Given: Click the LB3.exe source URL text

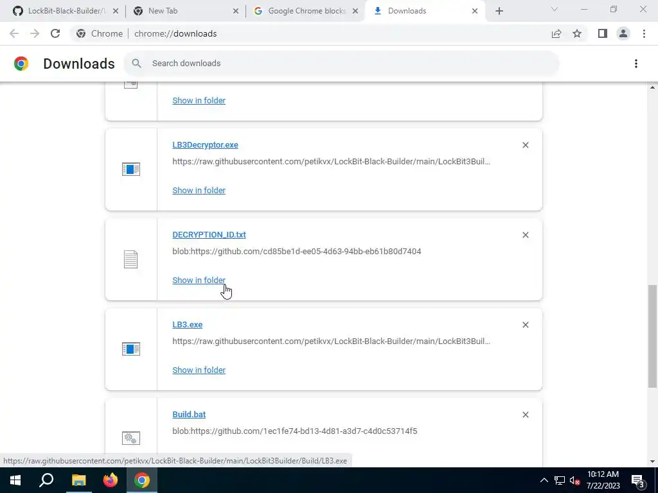Looking at the screenshot, I should coord(331,342).
